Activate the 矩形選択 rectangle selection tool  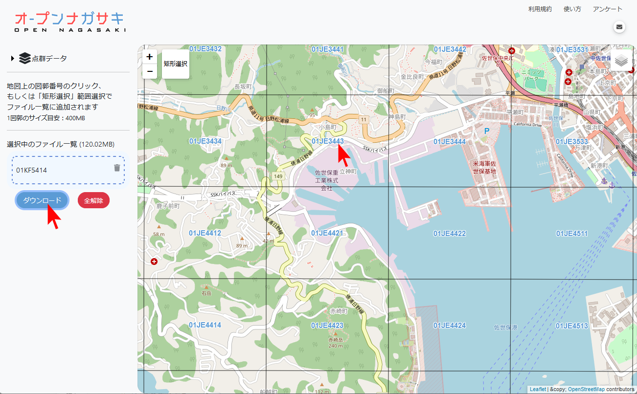[x=176, y=64]
